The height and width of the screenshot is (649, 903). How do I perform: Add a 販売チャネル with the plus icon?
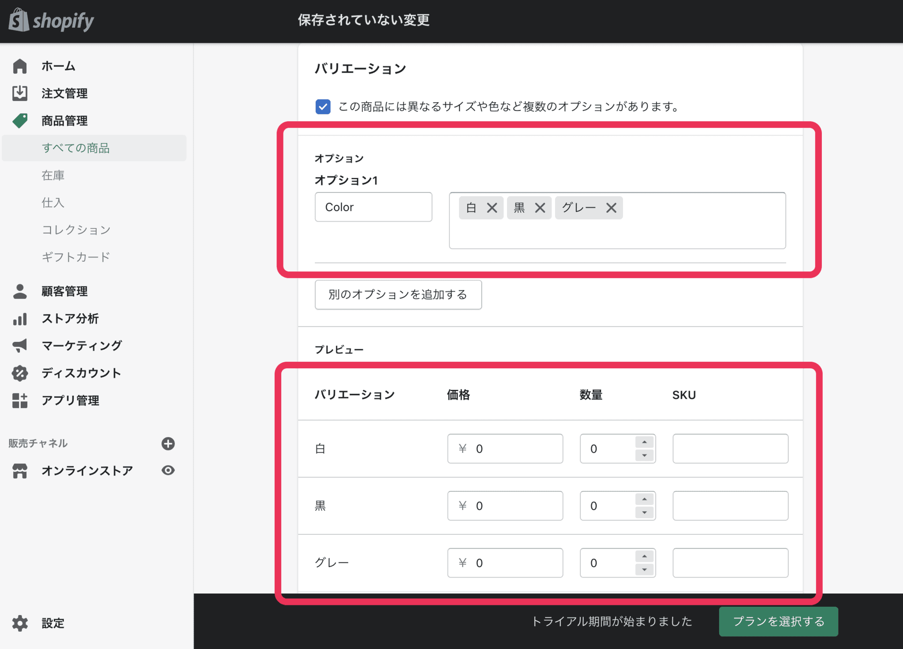pyautogui.click(x=168, y=444)
